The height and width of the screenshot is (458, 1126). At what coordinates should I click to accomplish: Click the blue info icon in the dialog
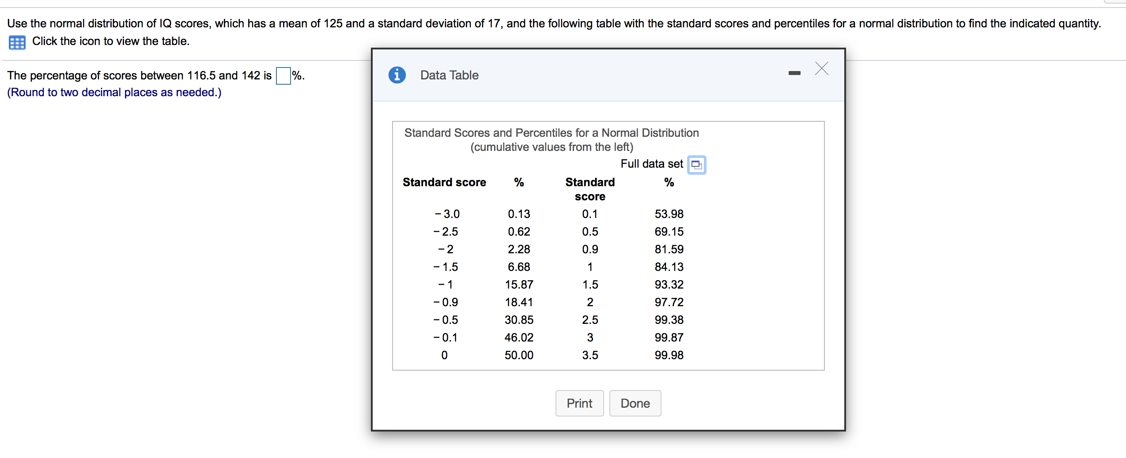397,75
